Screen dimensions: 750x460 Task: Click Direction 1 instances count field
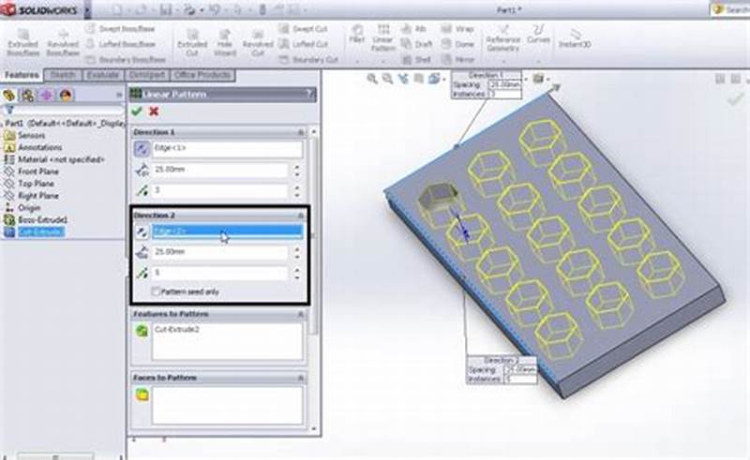pos(220,191)
